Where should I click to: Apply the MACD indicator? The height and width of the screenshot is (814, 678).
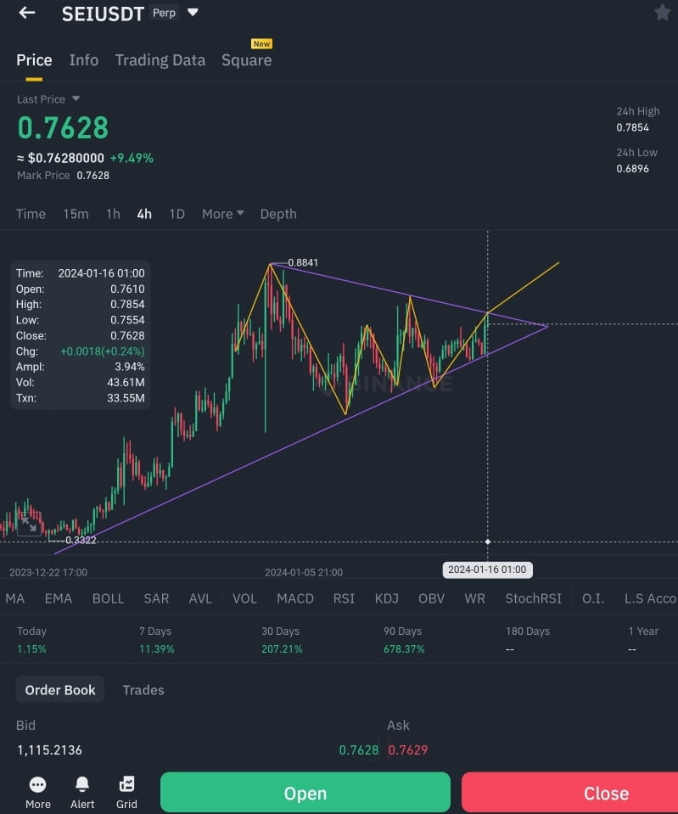click(x=295, y=598)
